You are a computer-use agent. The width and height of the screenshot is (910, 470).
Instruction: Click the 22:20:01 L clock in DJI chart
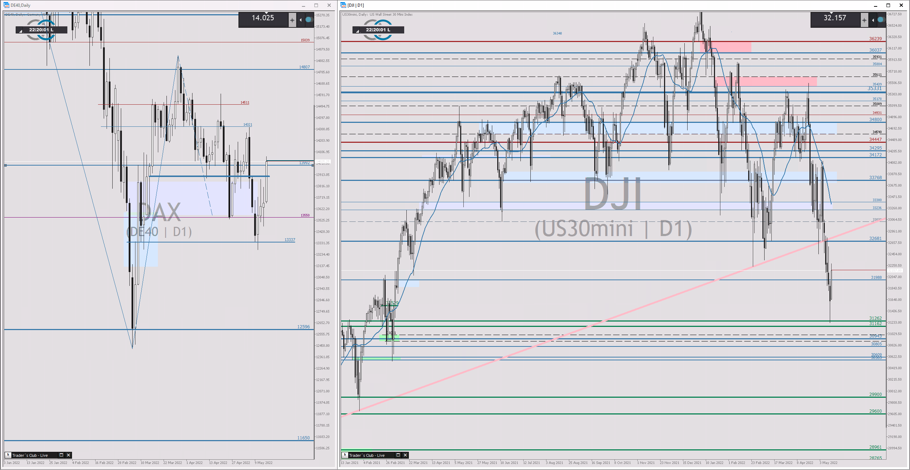pyautogui.click(x=378, y=30)
